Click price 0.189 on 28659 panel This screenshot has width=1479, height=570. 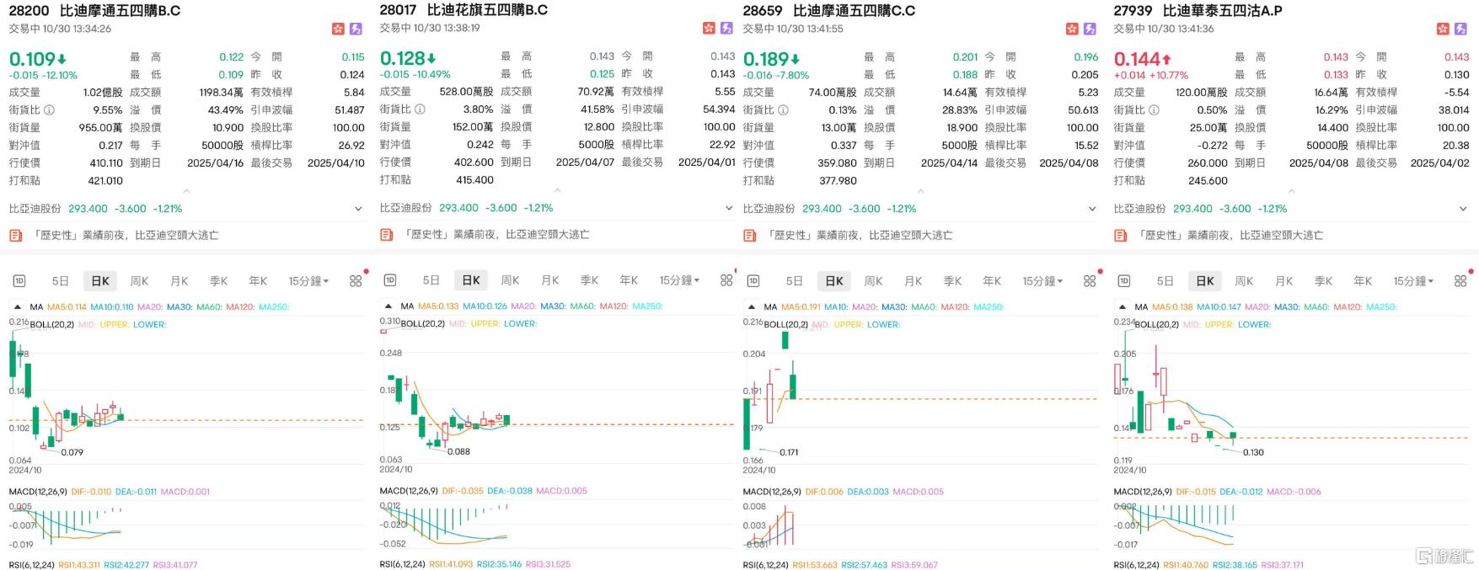click(x=766, y=59)
